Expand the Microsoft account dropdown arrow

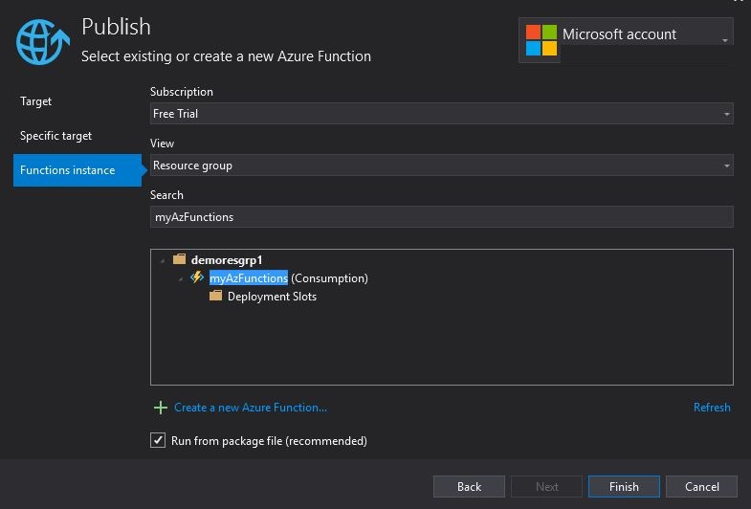(x=725, y=40)
